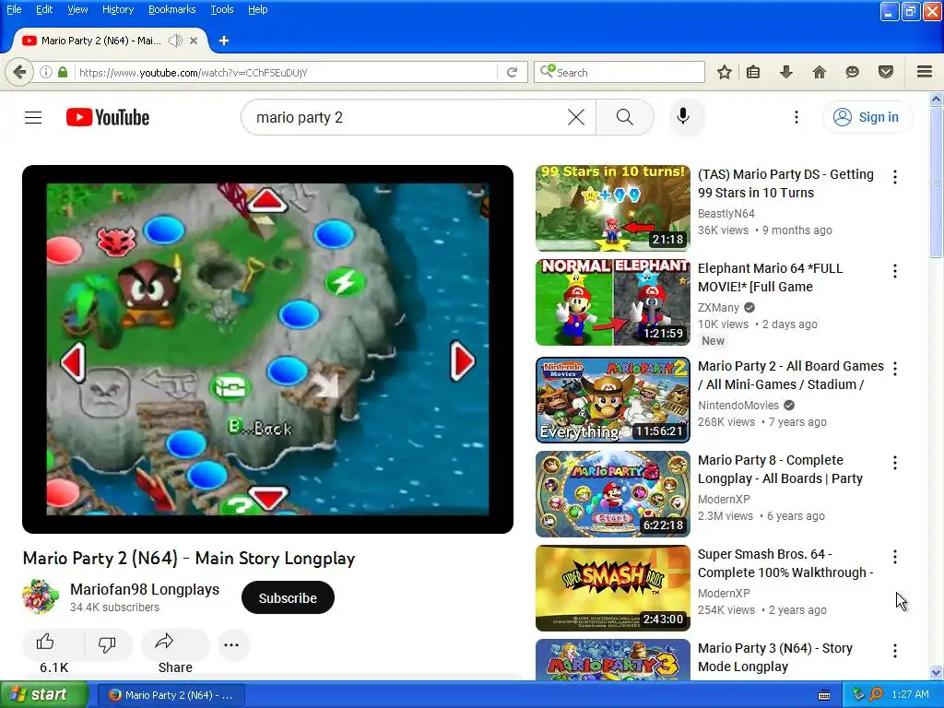Clear the YouTube search query

pyautogui.click(x=576, y=117)
